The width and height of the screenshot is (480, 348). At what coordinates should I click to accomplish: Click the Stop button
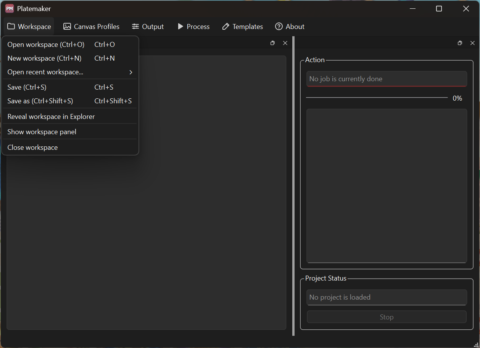pos(387,317)
